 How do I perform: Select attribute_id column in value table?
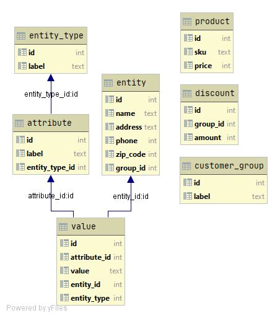click(x=90, y=257)
